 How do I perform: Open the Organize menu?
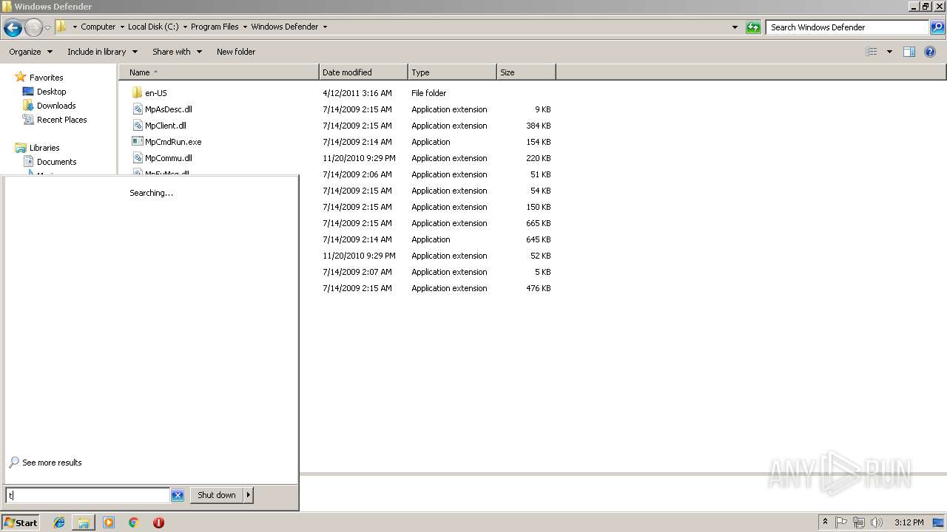click(x=30, y=52)
